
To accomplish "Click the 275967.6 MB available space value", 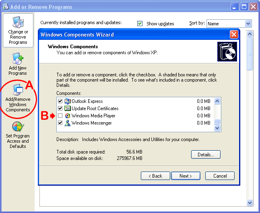I will coord(130,158).
